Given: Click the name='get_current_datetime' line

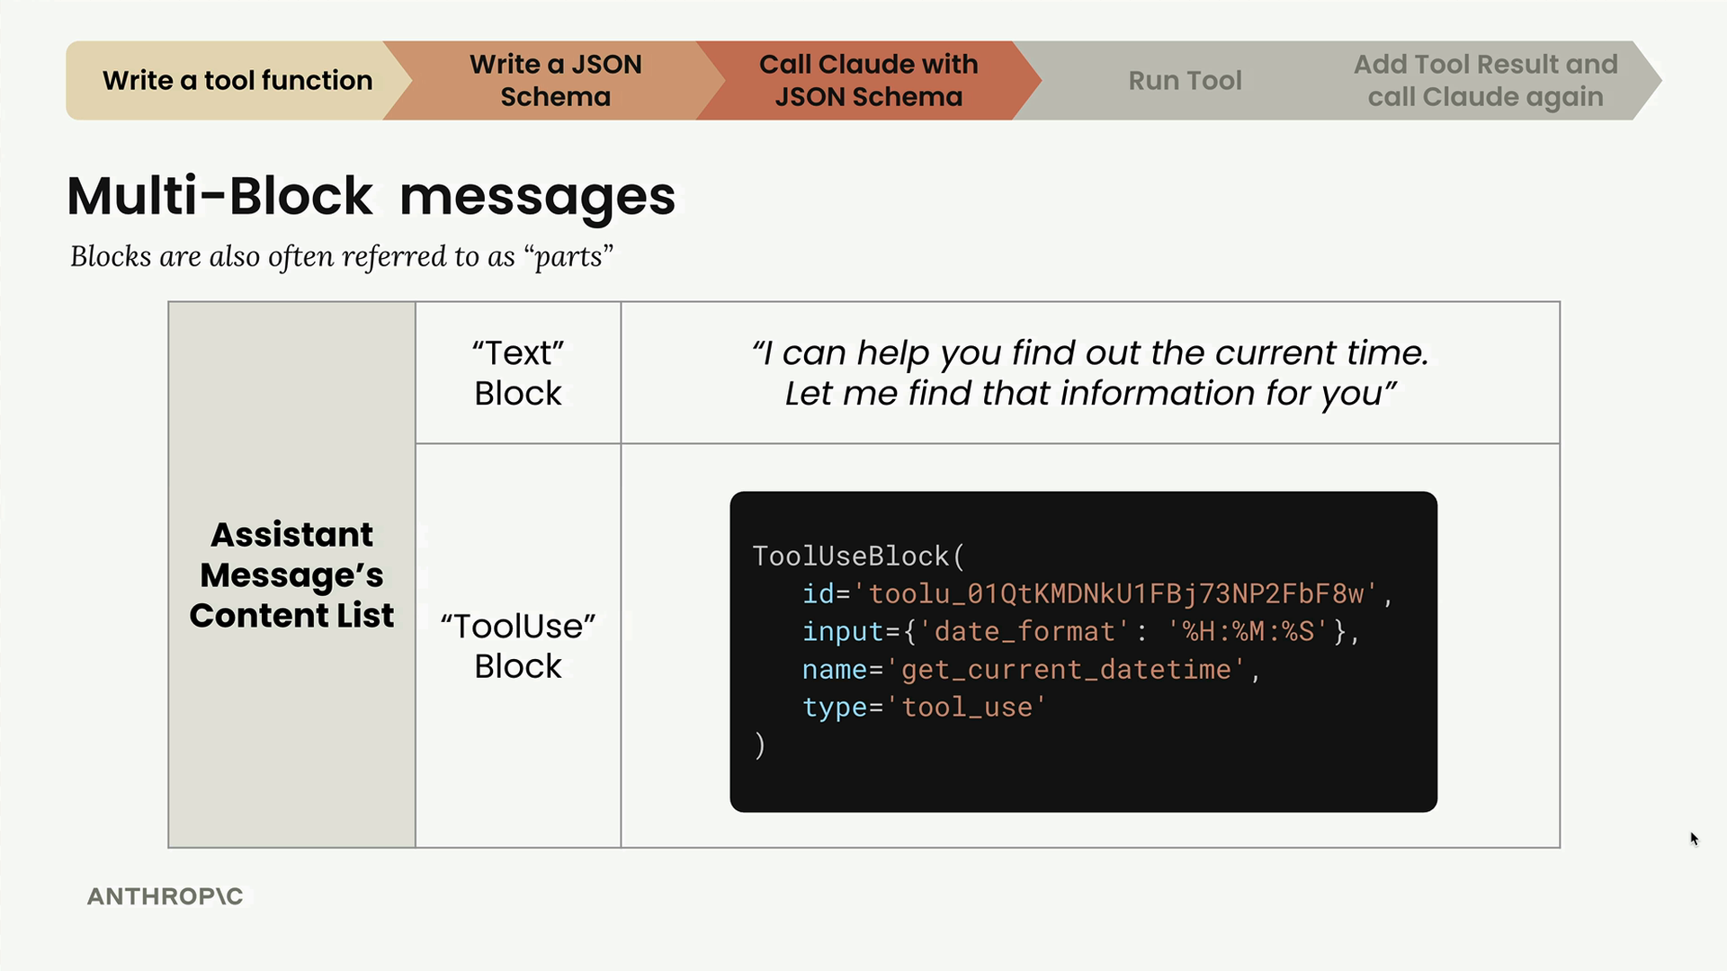Looking at the screenshot, I should (x=1030, y=670).
